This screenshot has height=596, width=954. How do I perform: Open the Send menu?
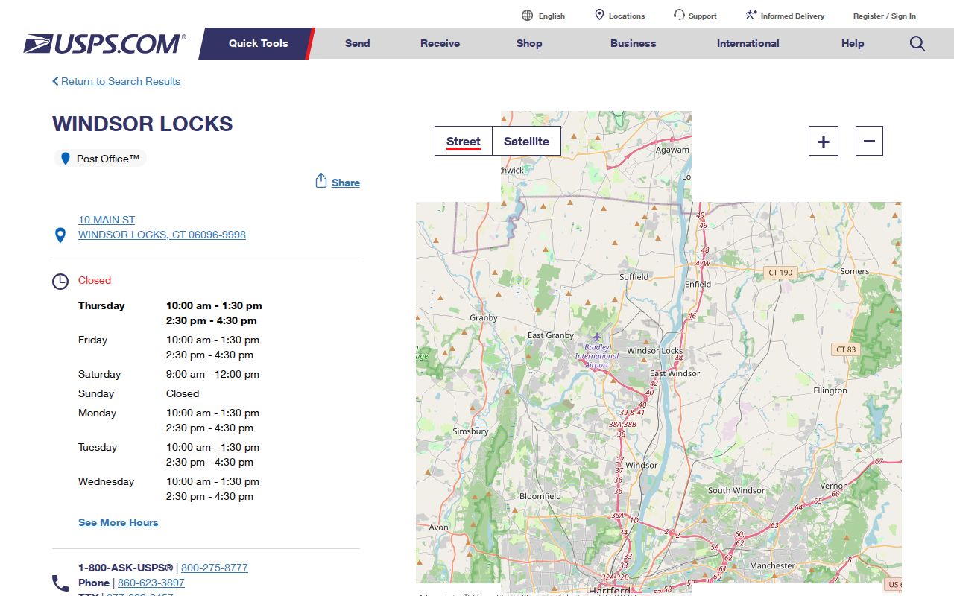pos(358,43)
